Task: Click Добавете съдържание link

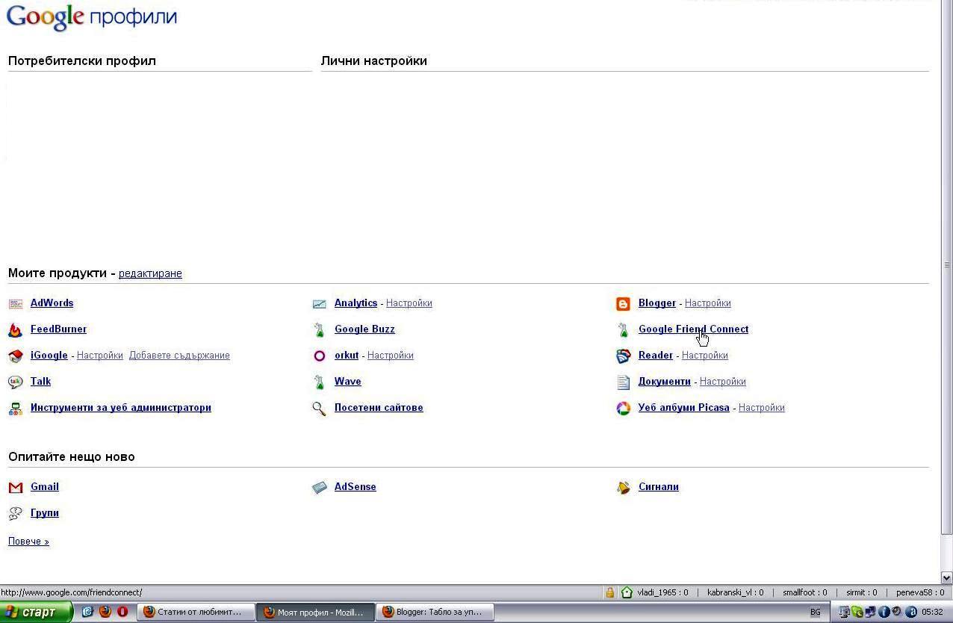Action: coord(179,356)
